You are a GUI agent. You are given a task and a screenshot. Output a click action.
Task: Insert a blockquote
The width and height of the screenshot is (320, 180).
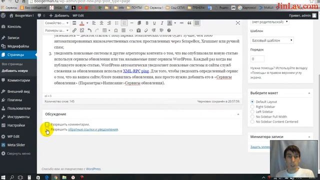click(x=189, y=23)
